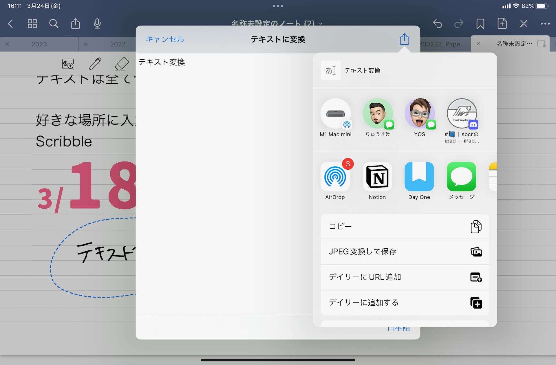Toggle the pen-off read mode icon

point(524,24)
